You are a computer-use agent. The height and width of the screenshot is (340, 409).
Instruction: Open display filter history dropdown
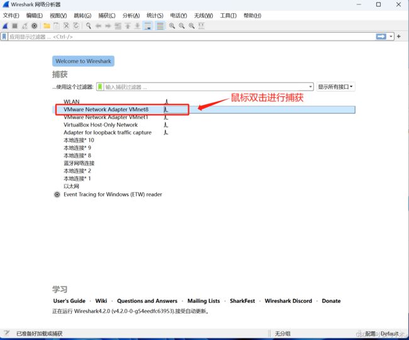[x=391, y=37]
